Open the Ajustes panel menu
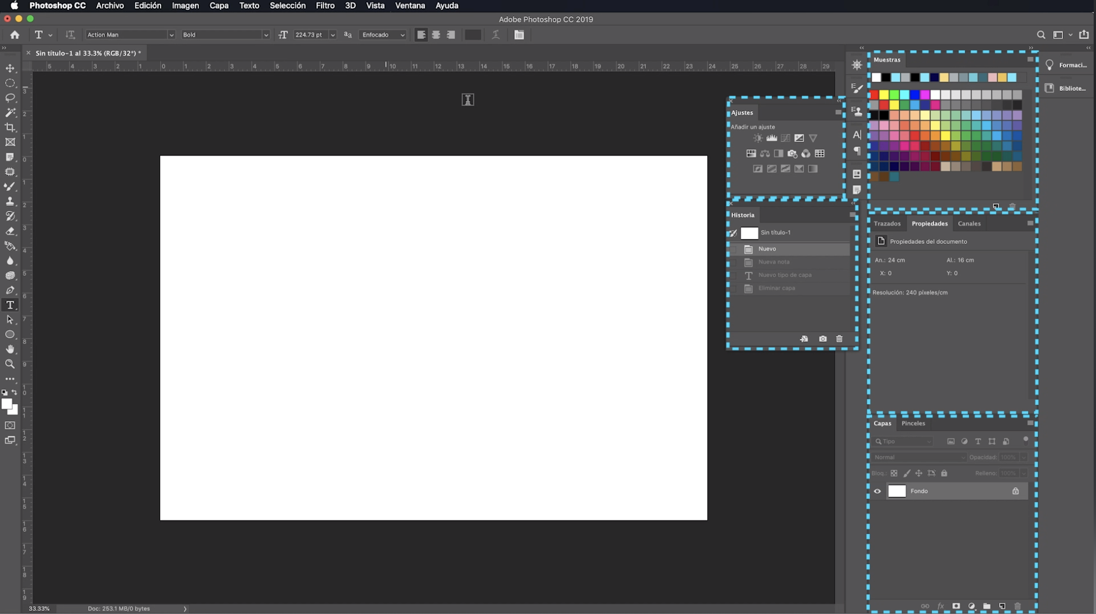The image size is (1096, 614). (838, 112)
